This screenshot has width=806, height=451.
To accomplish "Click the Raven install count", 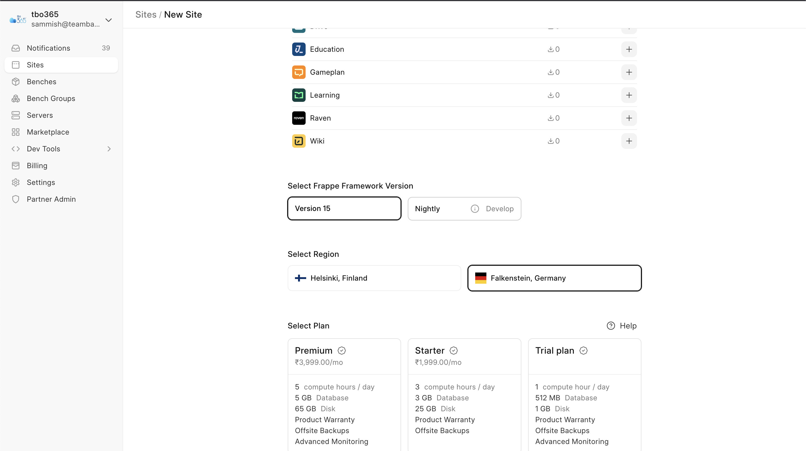I will coord(554,118).
